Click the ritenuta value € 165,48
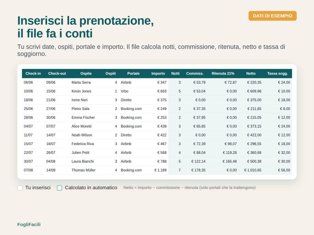This screenshot has height=235, width=314. click(229, 161)
